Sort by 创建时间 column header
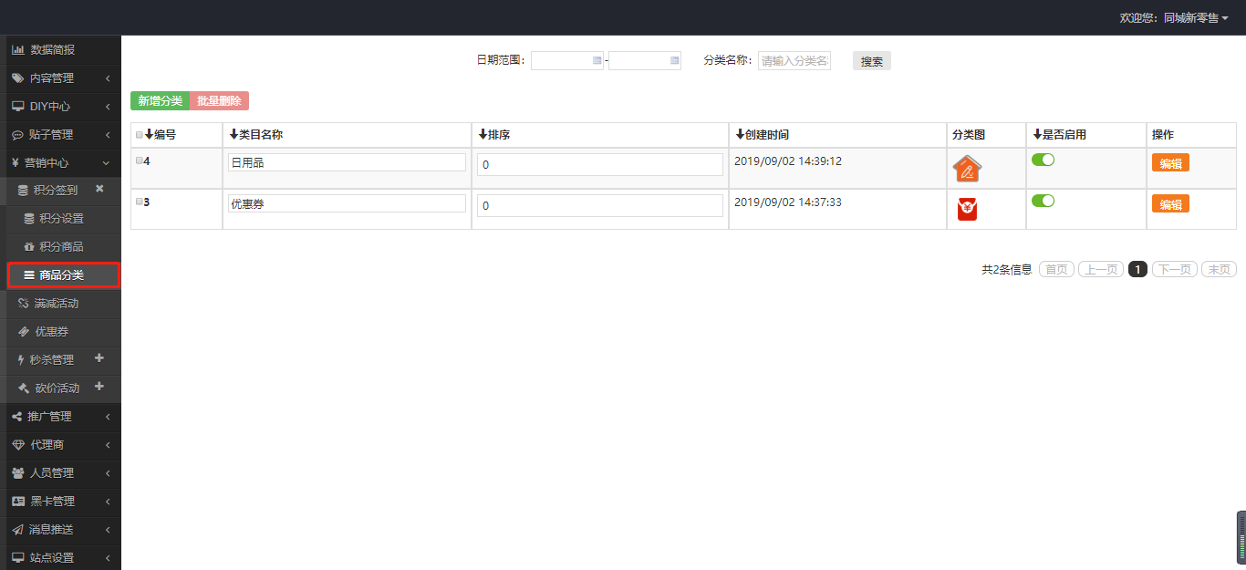The height and width of the screenshot is (570, 1246). (x=762, y=135)
